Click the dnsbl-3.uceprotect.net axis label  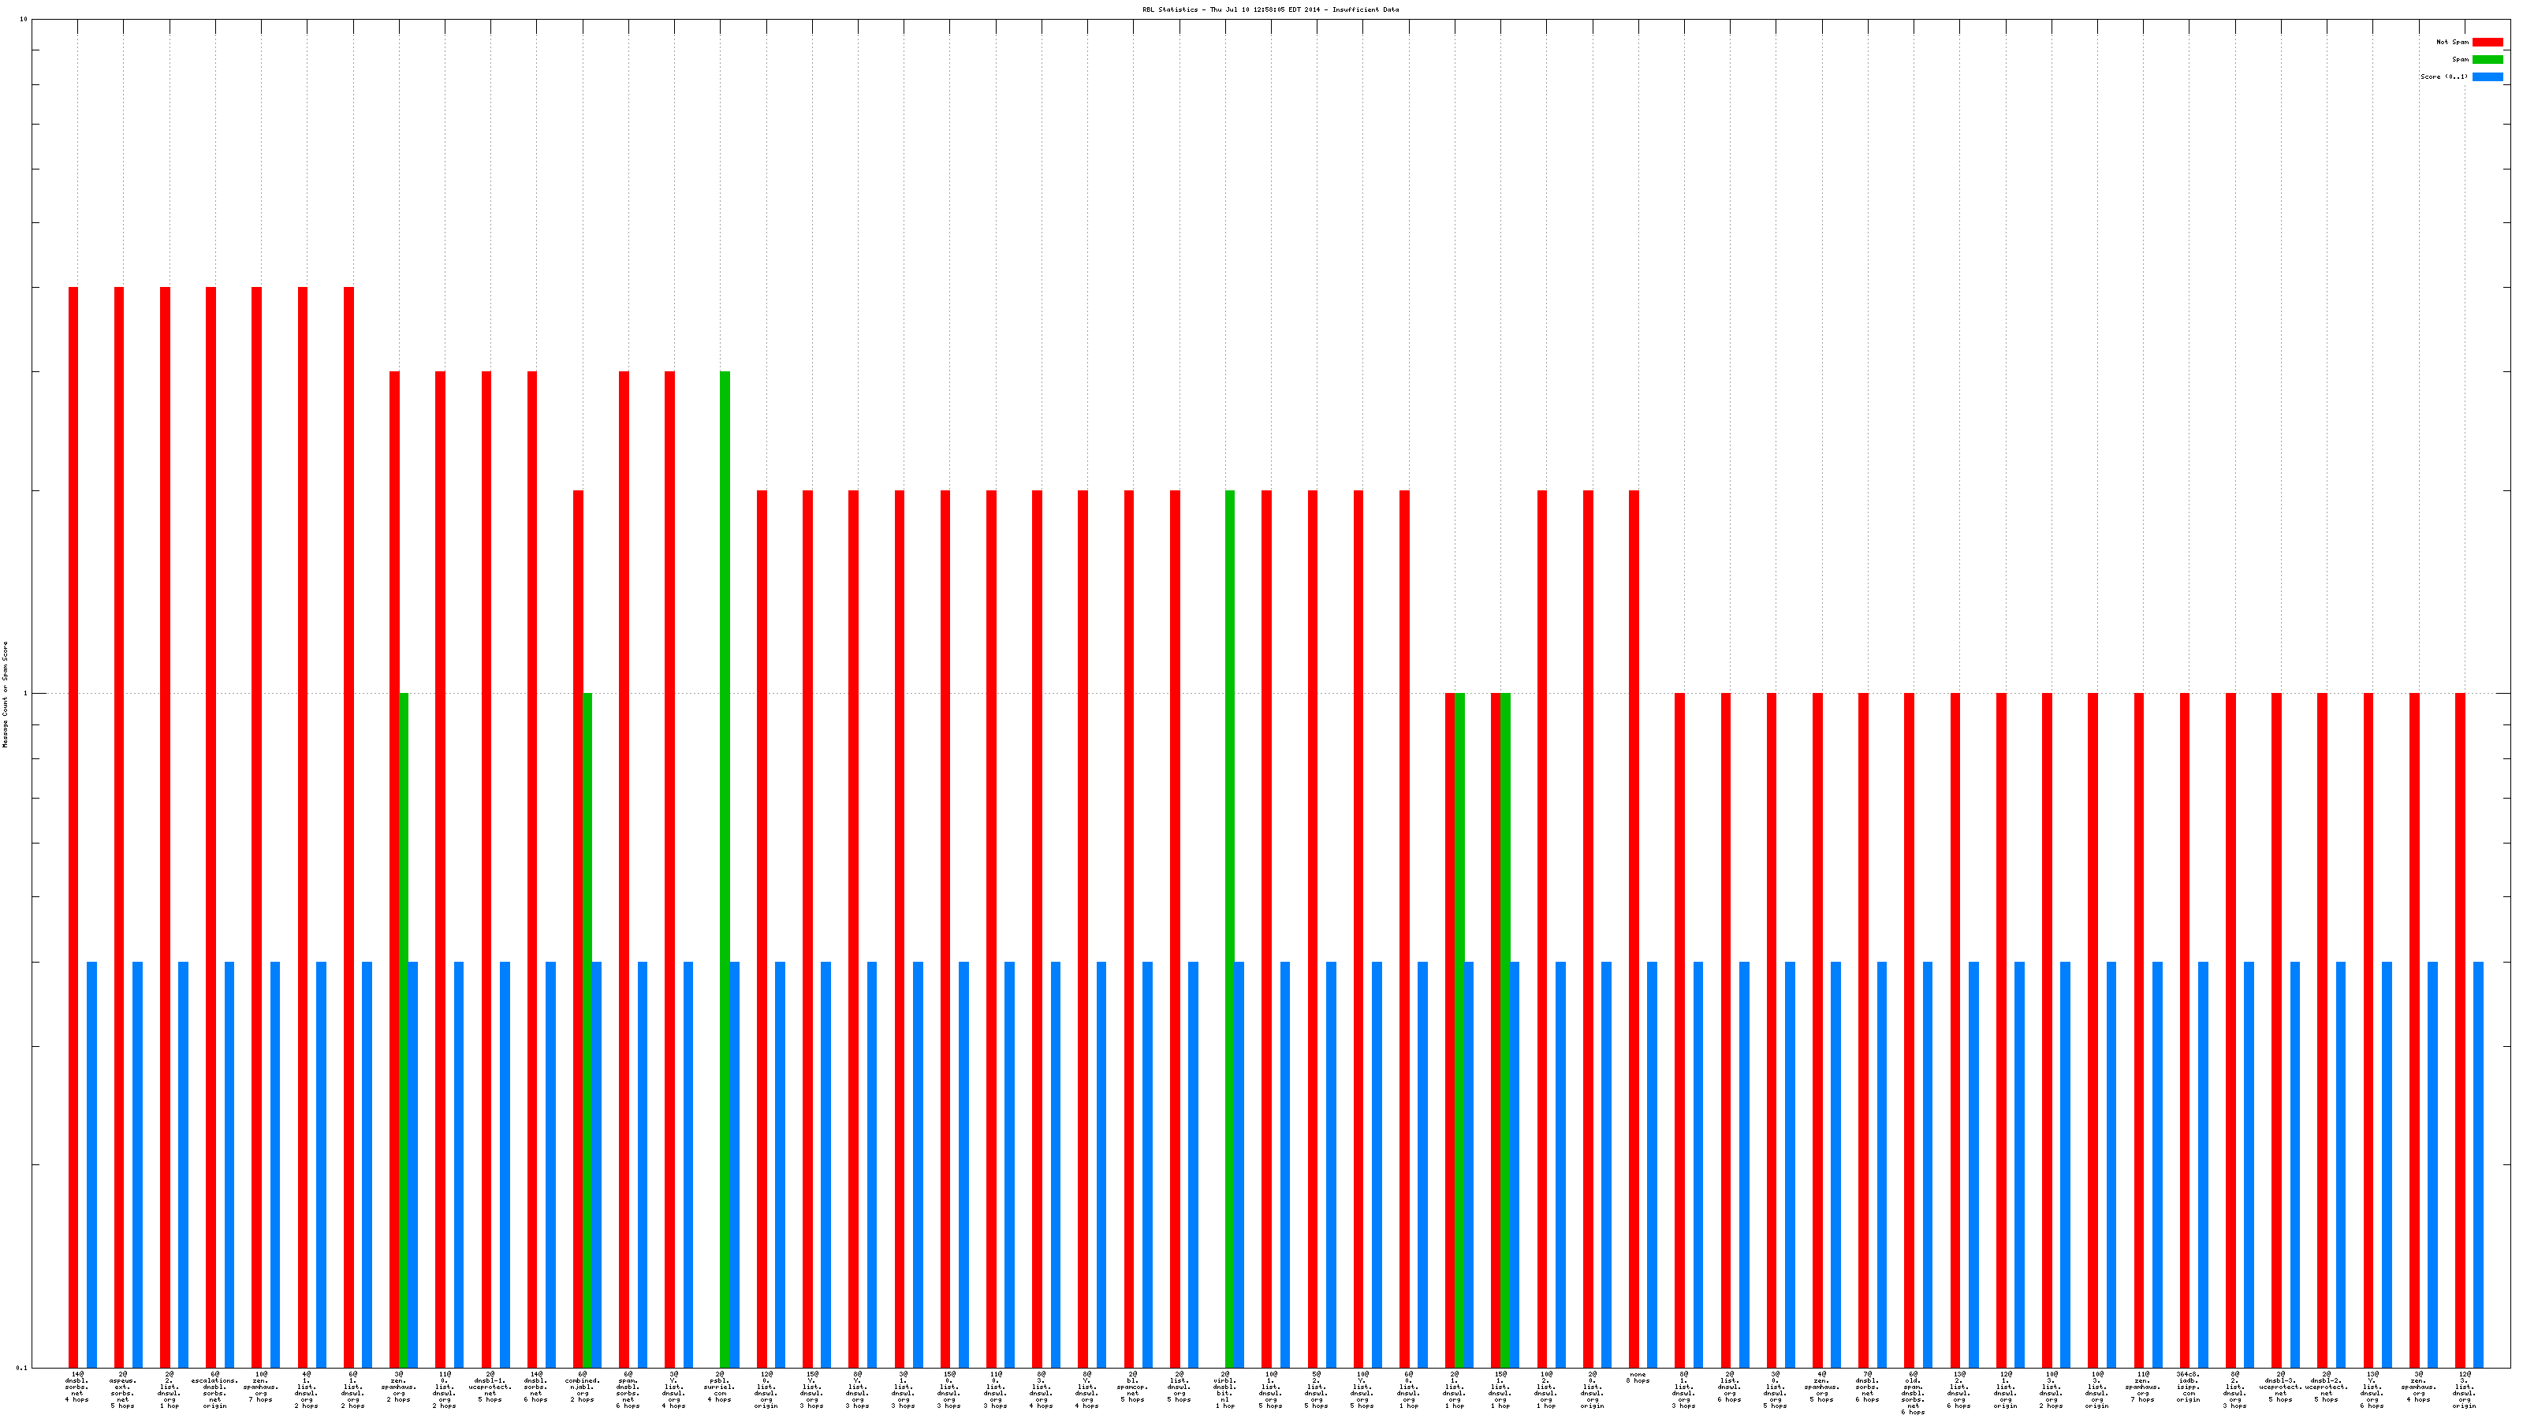click(2280, 1387)
